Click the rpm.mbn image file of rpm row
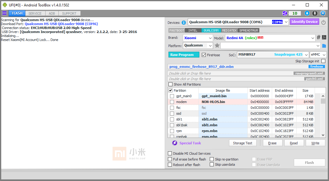The height and width of the screenshot is (181, 329). [x=223, y=131]
